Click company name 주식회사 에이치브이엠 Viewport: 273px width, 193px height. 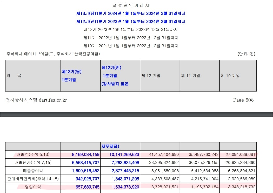pos(53,54)
